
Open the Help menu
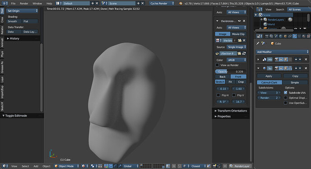pyautogui.click(x=49, y=3)
